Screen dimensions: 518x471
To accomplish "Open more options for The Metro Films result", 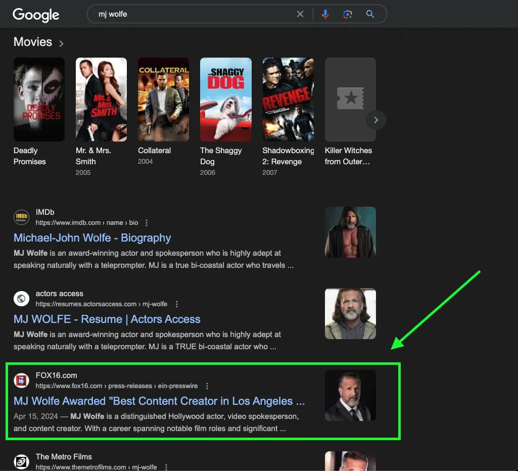I will 166,467.
